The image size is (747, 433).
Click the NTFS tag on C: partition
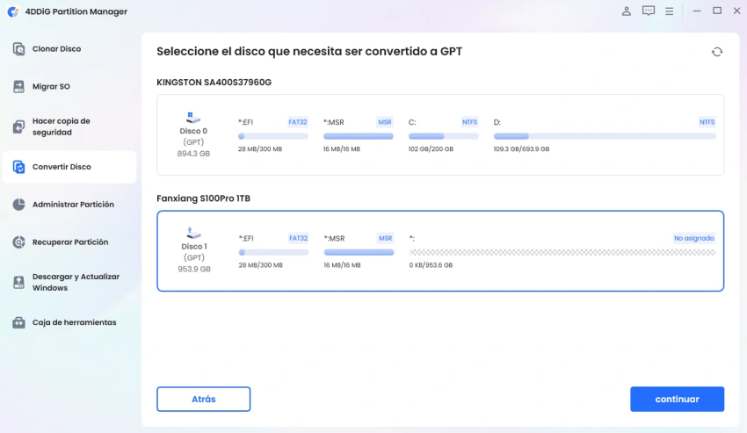tap(469, 122)
